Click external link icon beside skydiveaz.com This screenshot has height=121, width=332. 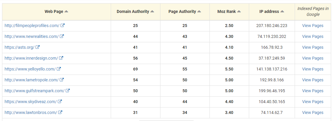pyautogui.click(x=60, y=102)
